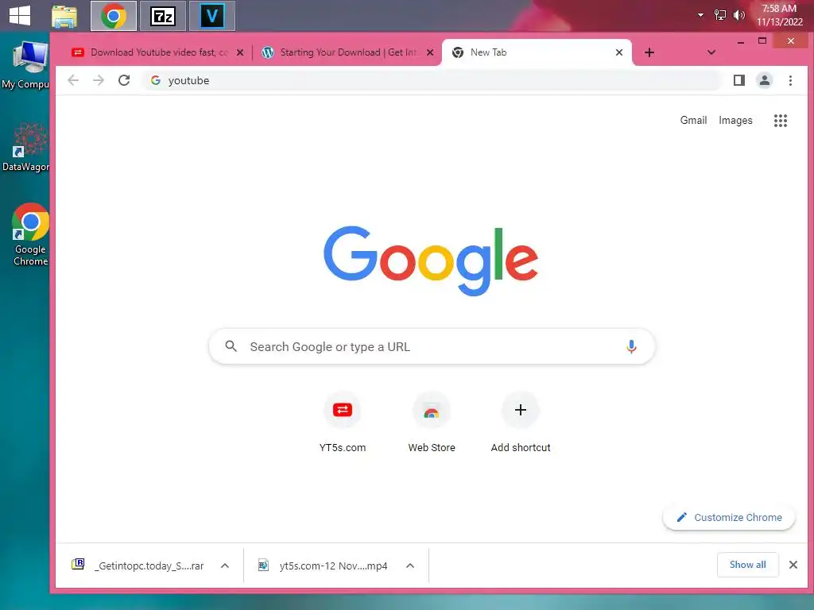Viewport: 814px width, 610px height.
Task: Open the tab search chevron
Action: [711, 52]
